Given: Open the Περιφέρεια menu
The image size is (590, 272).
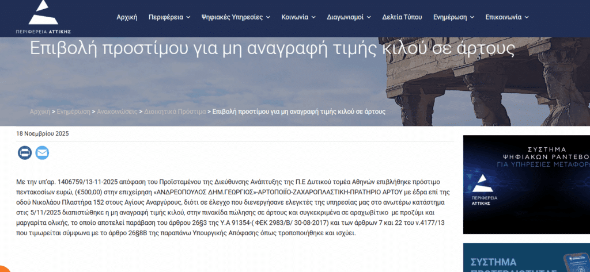Looking at the screenshot, I should coord(169,17).
